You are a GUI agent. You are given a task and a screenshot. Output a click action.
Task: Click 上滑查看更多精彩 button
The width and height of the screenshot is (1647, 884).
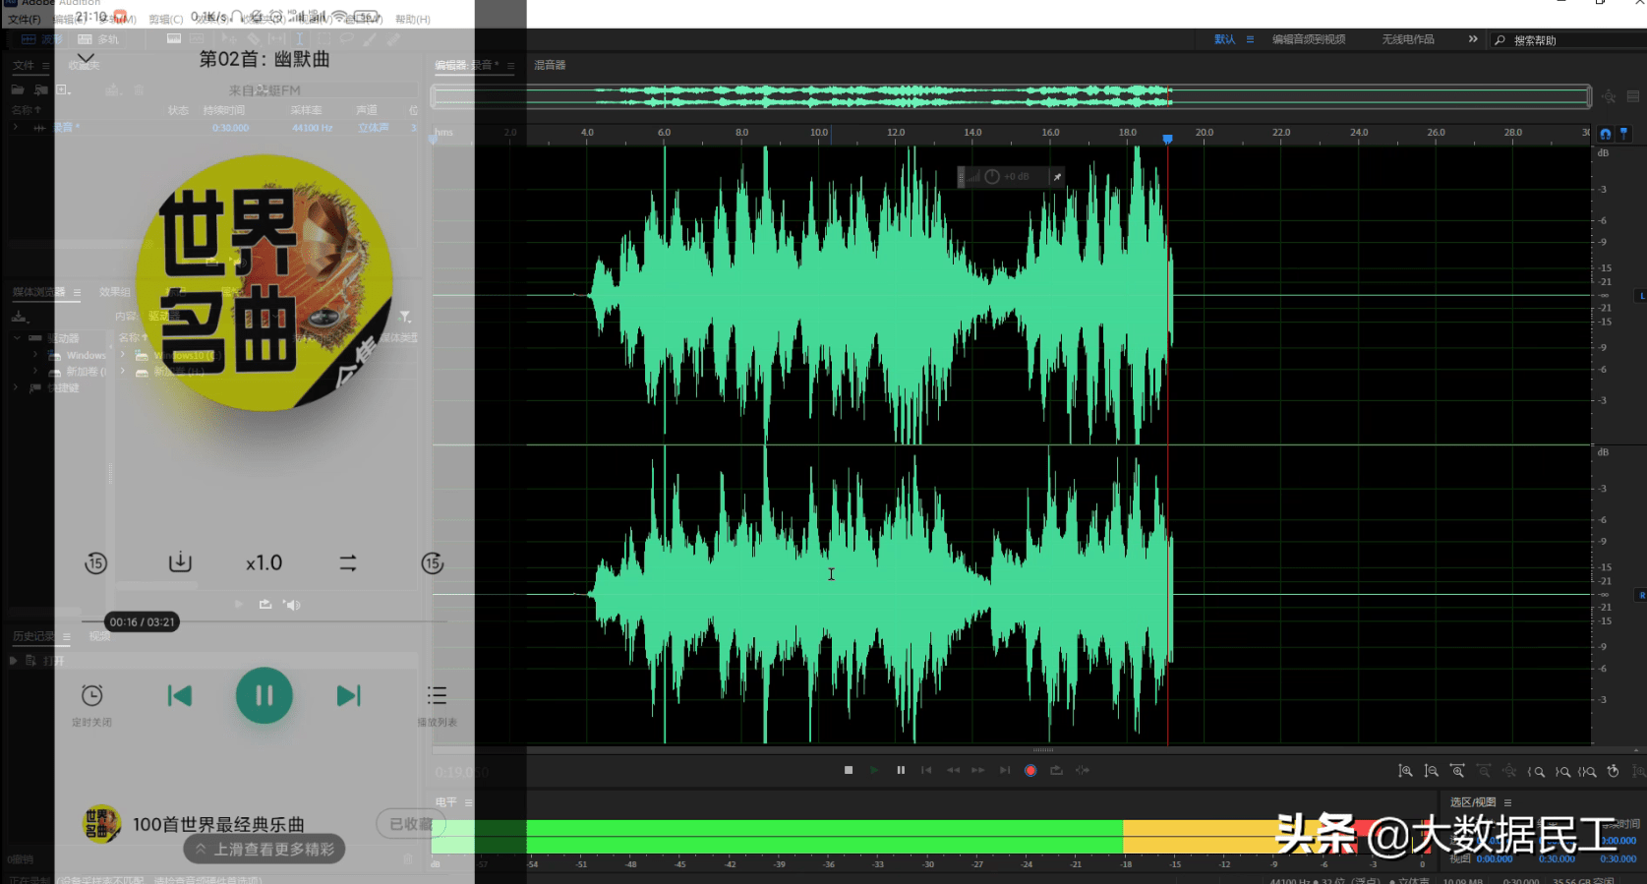click(x=265, y=849)
